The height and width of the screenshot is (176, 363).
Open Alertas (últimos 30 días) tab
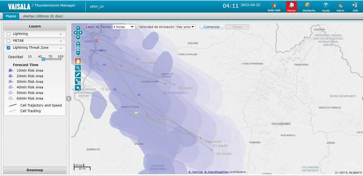(43, 16)
